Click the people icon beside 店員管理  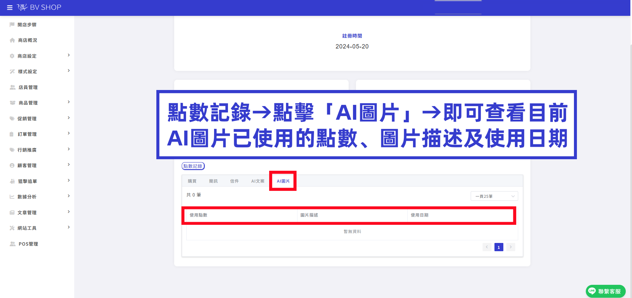tap(13, 87)
